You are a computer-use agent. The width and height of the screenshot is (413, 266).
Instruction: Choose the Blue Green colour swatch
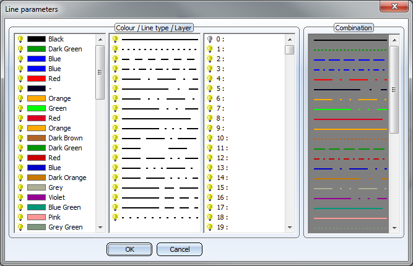pos(37,207)
